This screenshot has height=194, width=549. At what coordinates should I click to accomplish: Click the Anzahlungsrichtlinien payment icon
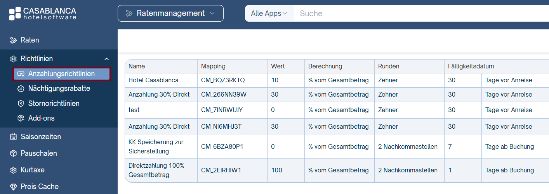pyautogui.click(x=21, y=74)
